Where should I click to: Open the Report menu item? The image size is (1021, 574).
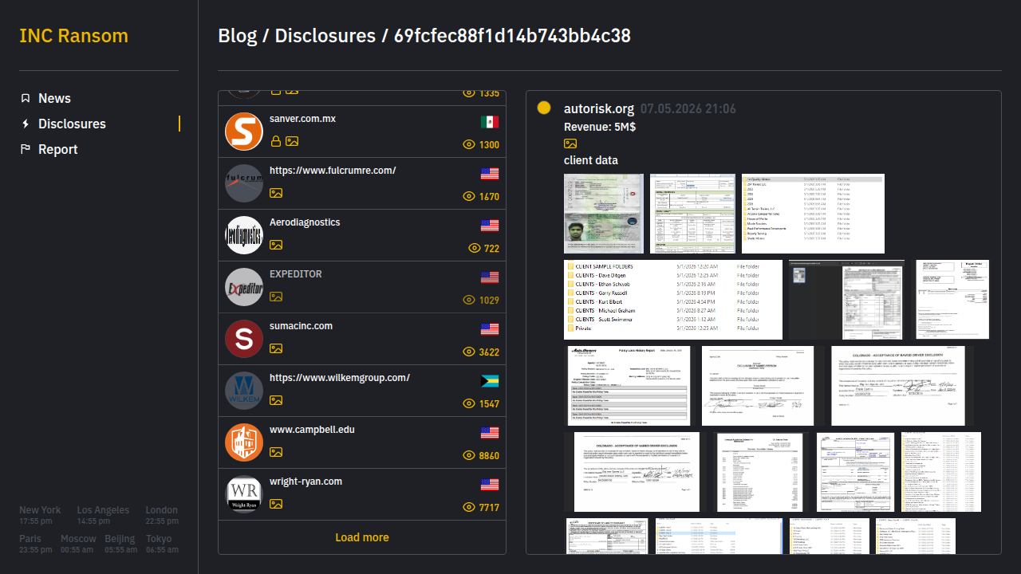click(58, 149)
